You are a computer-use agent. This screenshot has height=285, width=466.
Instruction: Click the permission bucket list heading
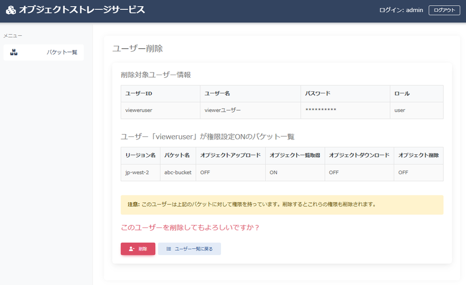[x=208, y=137]
